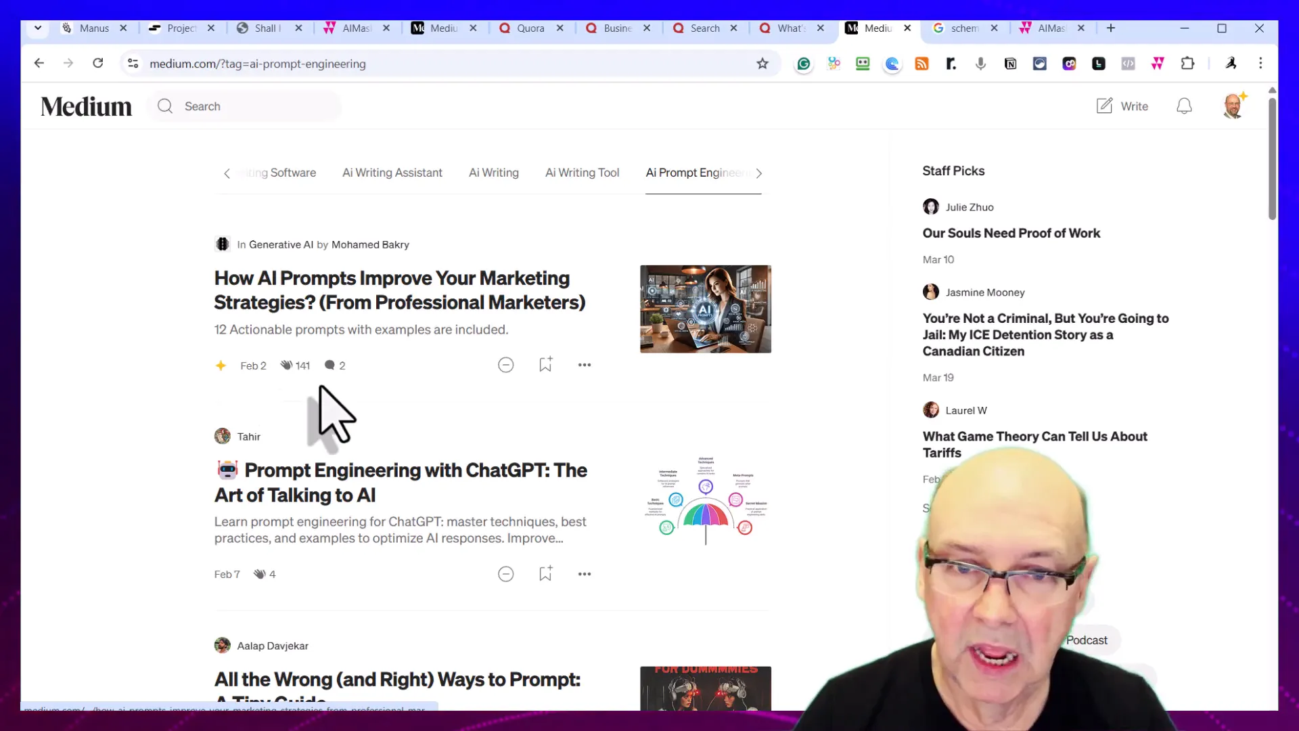
Task: Close the Manus browser tab
Action: pyautogui.click(x=123, y=28)
